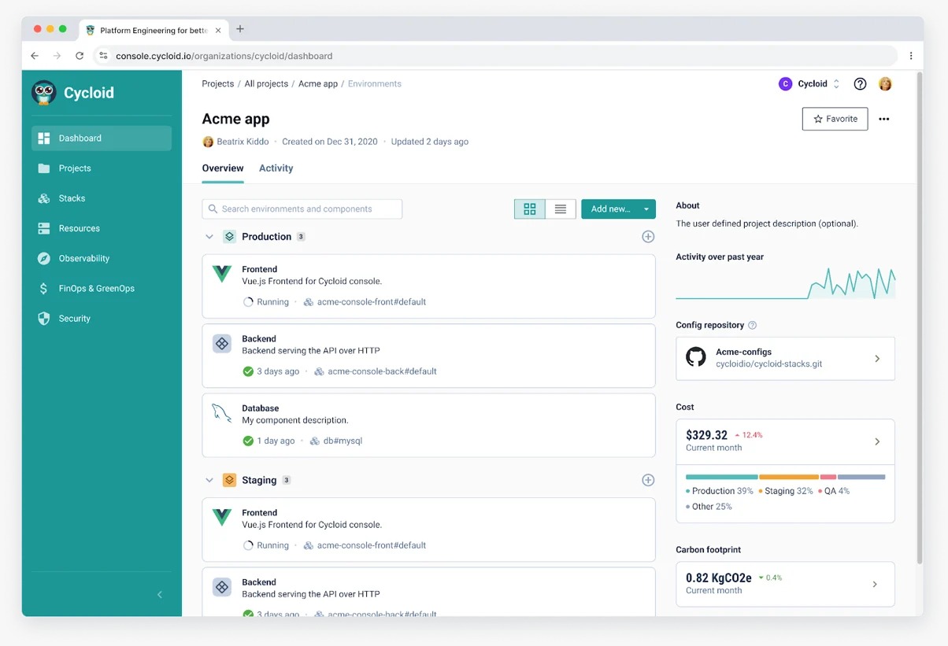Open the Cycloid organization switcher

pyautogui.click(x=809, y=83)
